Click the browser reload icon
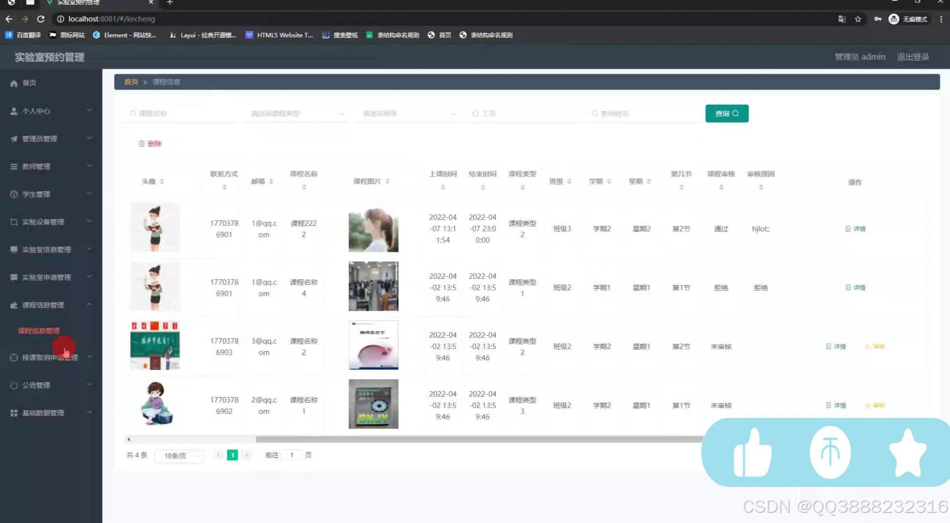950x523 pixels. tap(41, 19)
